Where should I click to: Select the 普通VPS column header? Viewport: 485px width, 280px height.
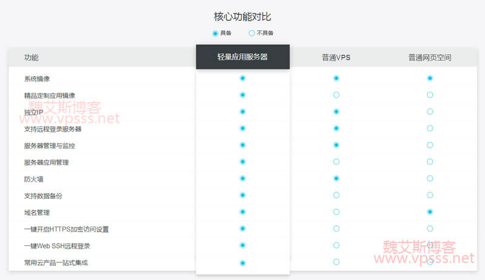tap(336, 58)
